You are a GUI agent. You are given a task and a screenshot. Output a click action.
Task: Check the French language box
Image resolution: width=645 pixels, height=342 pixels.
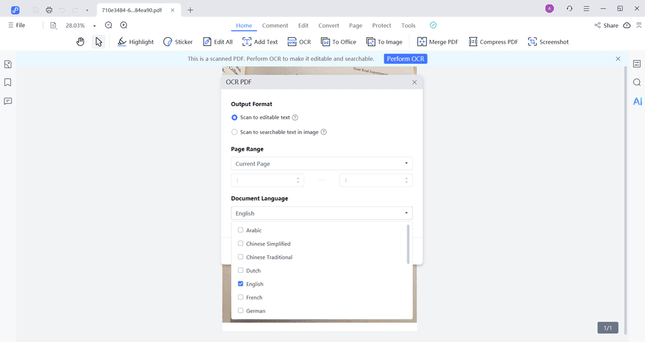(x=241, y=297)
